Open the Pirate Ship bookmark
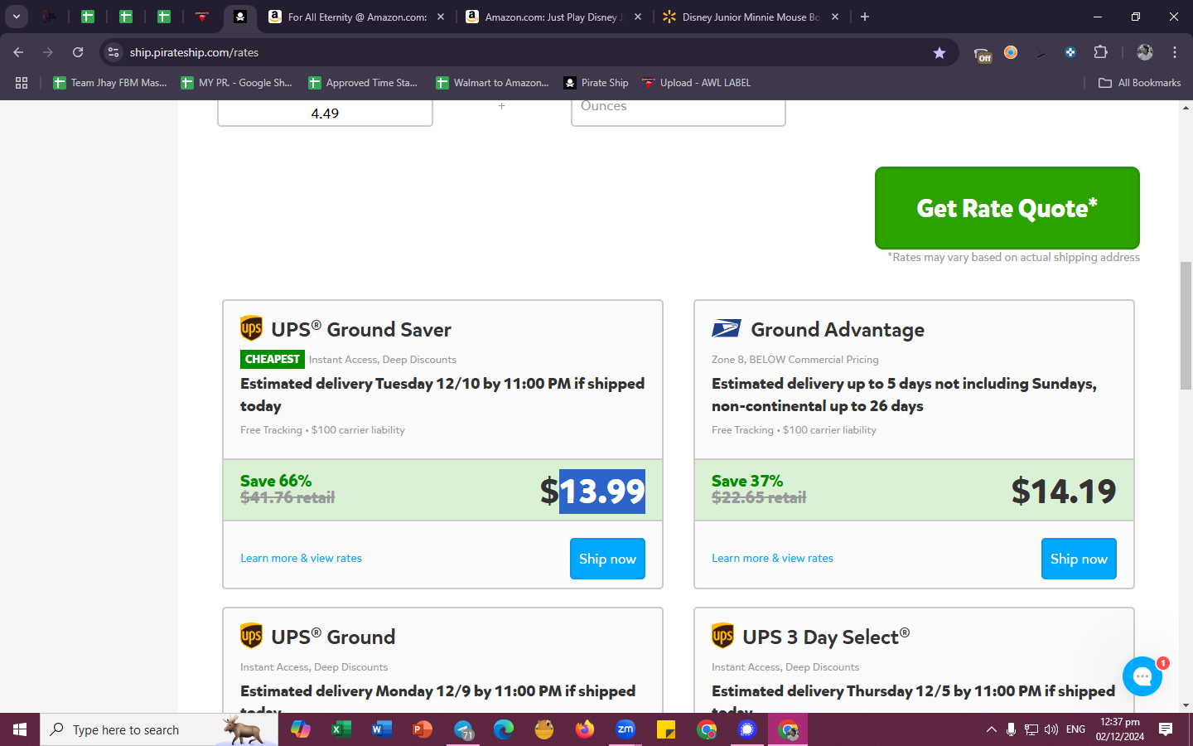Screen dimensions: 1193x746 tap(596, 83)
